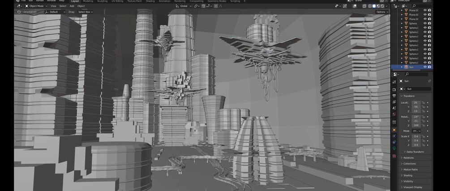The width and height of the screenshot is (450, 191).
Task: Disable rendering of the Sun via camera icon
Action: pyautogui.click(x=429, y=67)
